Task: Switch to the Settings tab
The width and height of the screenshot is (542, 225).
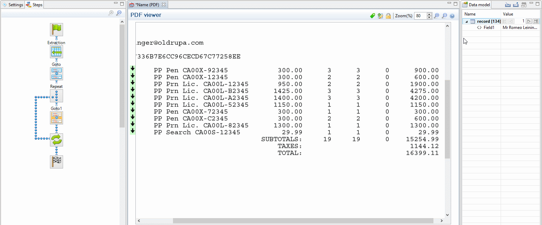Action: pos(13,5)
